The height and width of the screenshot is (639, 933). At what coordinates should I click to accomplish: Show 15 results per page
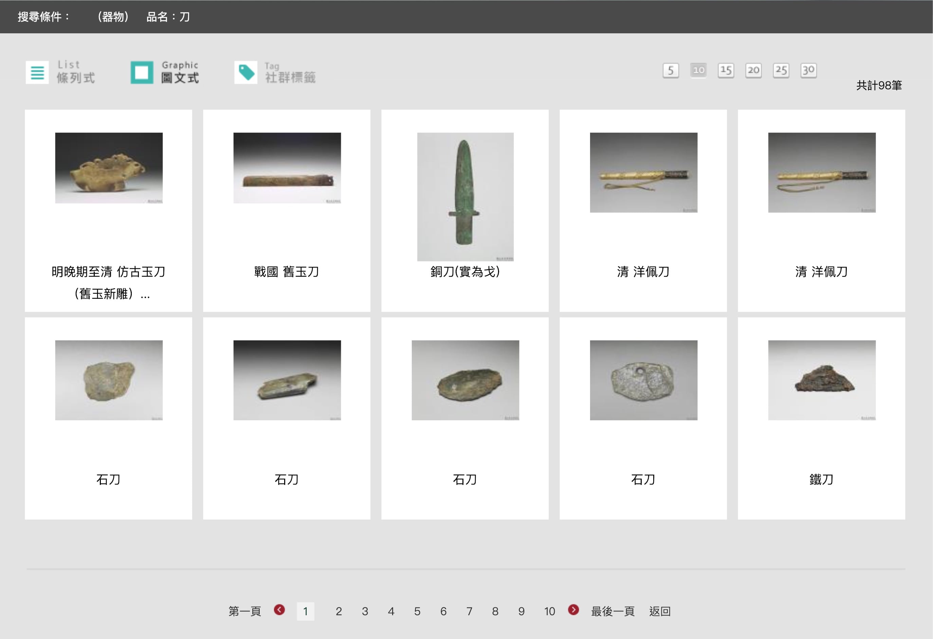click(726, 70)
